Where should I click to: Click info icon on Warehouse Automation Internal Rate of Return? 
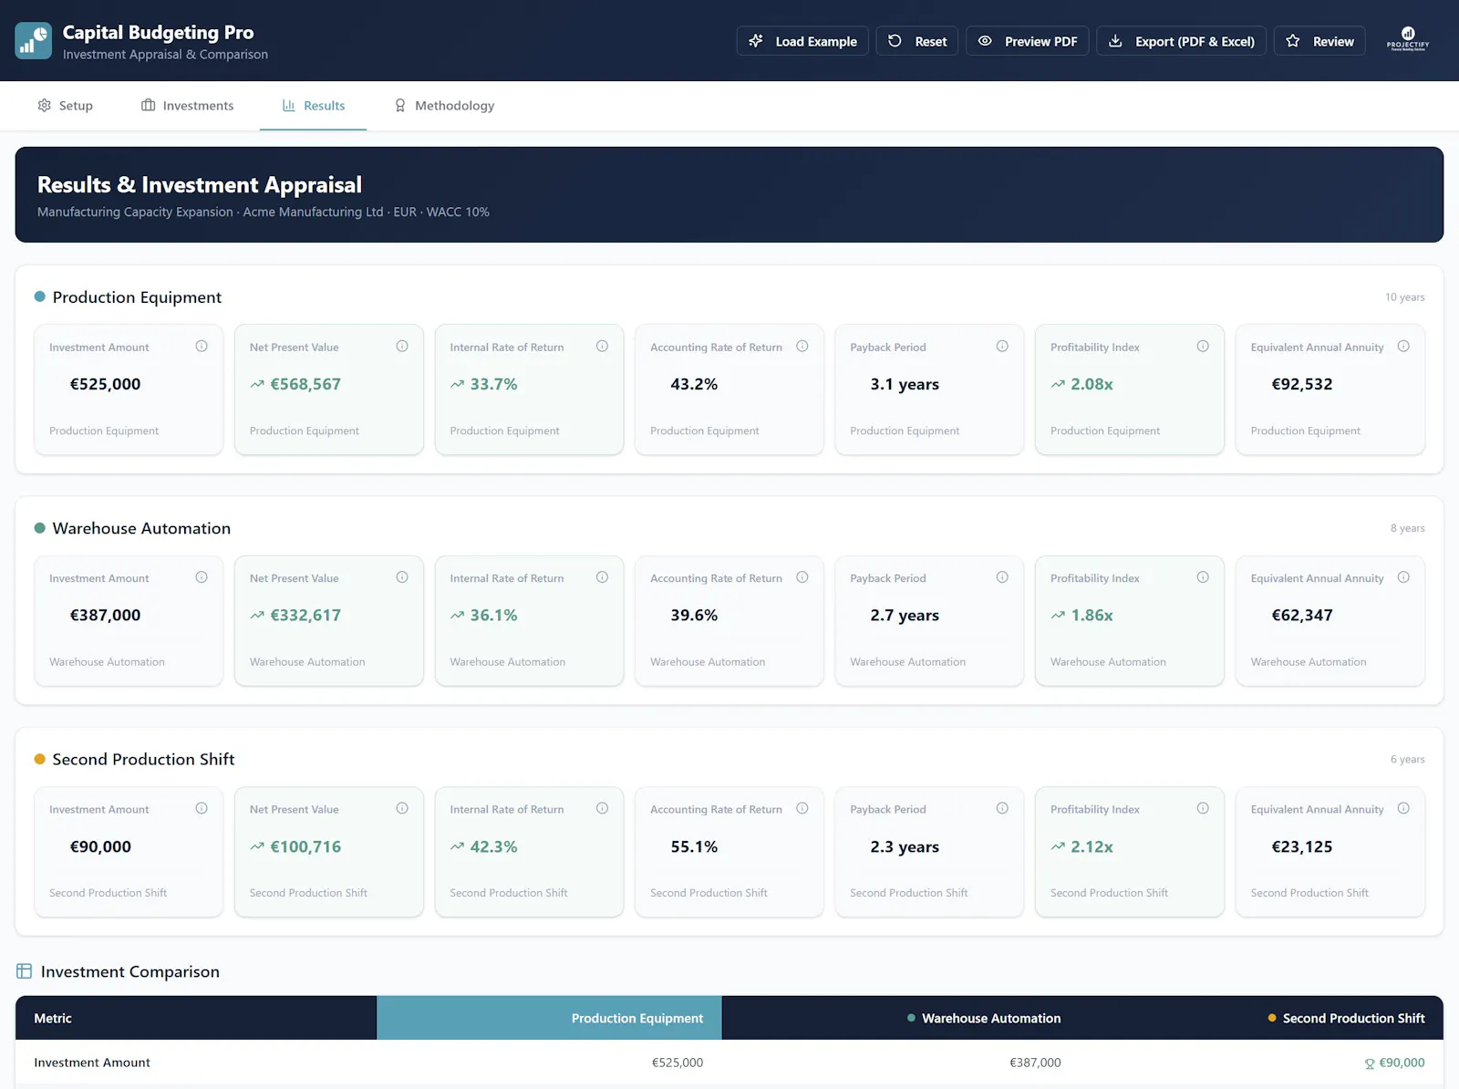pos(602,577)
